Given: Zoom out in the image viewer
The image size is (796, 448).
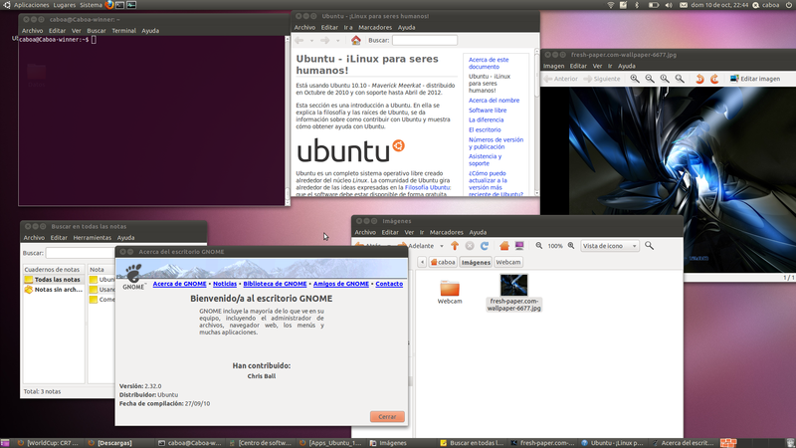Looking at the screenshot, I should pos(650,79).
